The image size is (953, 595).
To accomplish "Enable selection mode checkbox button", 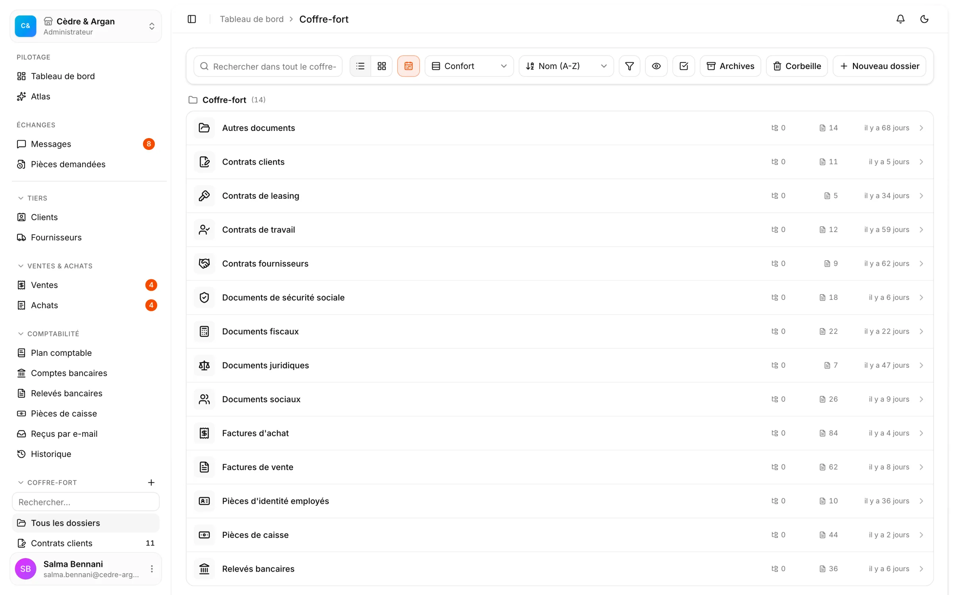I will [683, 66].
